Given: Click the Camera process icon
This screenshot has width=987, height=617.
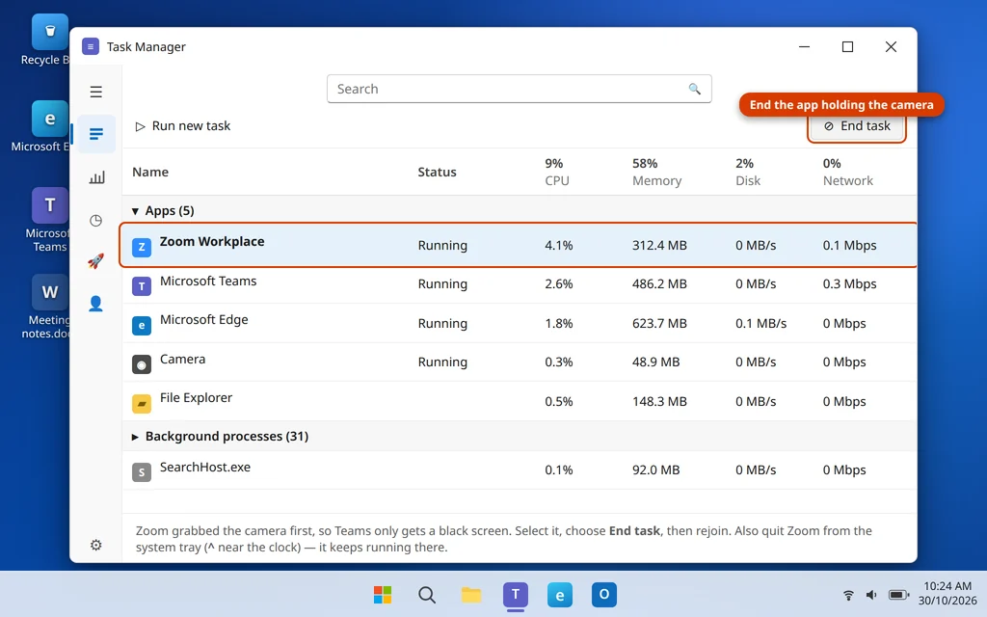Looking at the screenshot, I should pos(142,364).
